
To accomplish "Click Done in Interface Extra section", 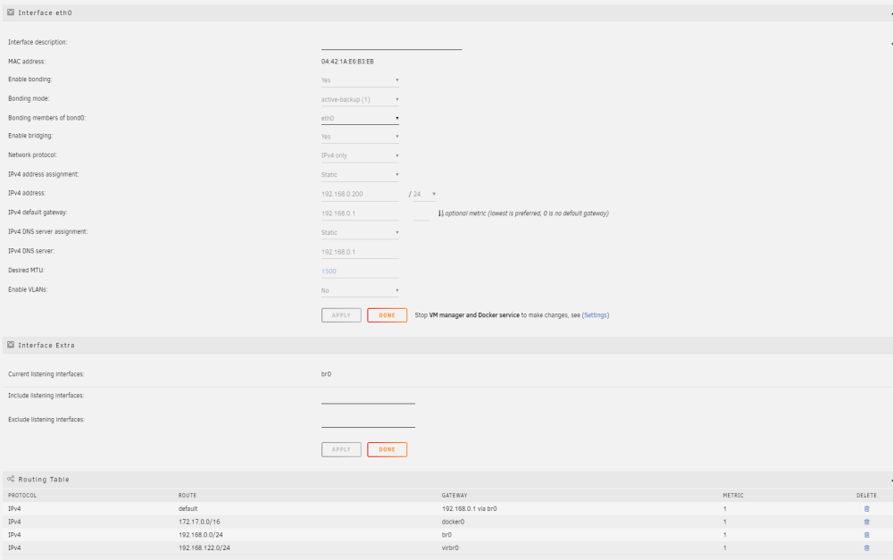I will (388, 449).
